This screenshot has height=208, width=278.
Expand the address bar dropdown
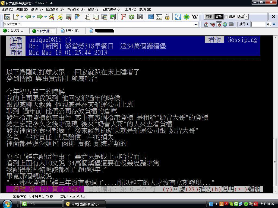click(x=196, y=24)
